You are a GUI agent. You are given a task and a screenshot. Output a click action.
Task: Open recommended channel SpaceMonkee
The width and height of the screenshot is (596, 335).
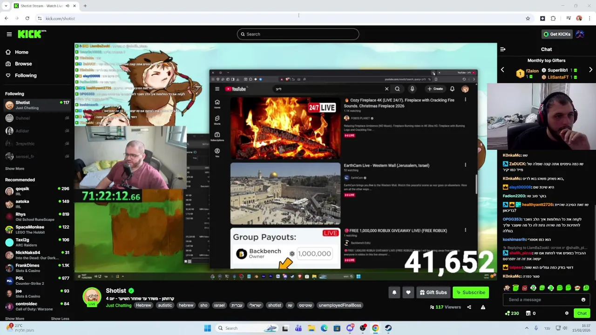[x=37, y=230]
